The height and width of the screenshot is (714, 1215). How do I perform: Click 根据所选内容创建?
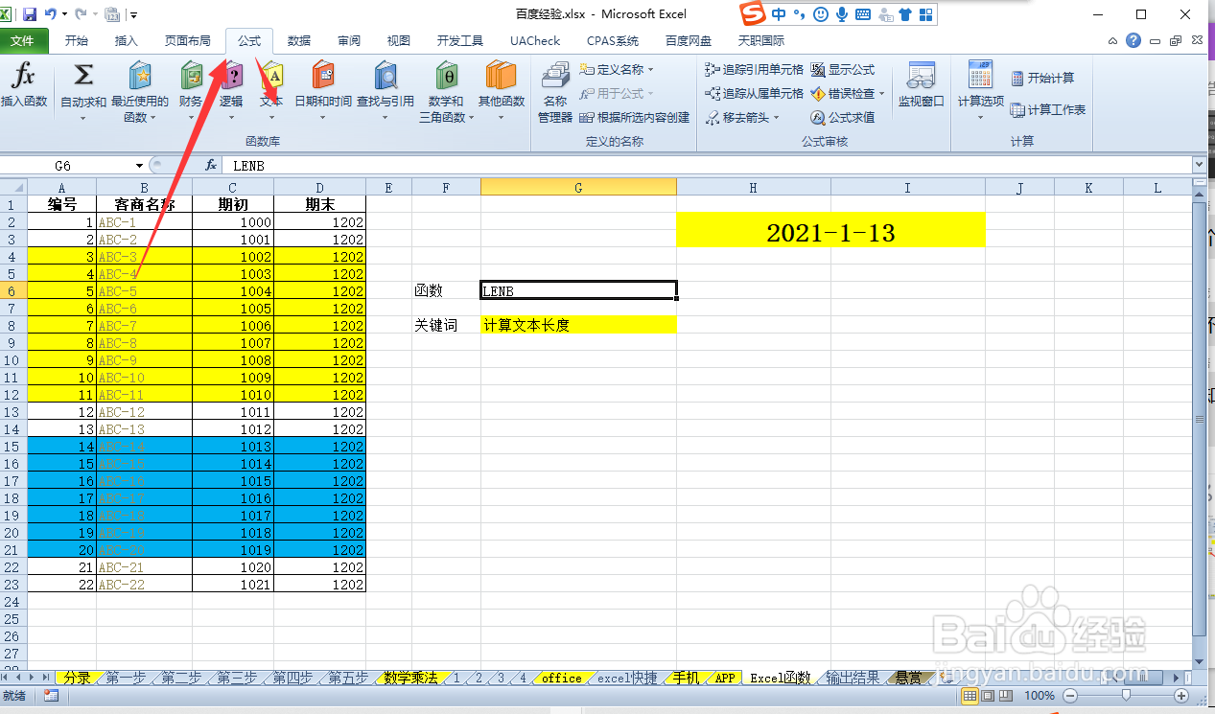(634, 118)
